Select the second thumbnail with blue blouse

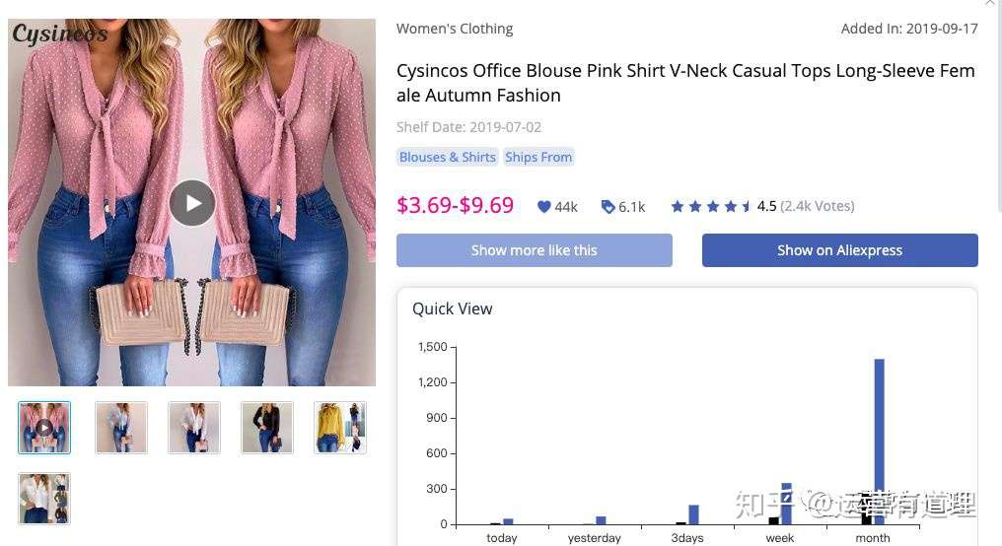point(121,428)
